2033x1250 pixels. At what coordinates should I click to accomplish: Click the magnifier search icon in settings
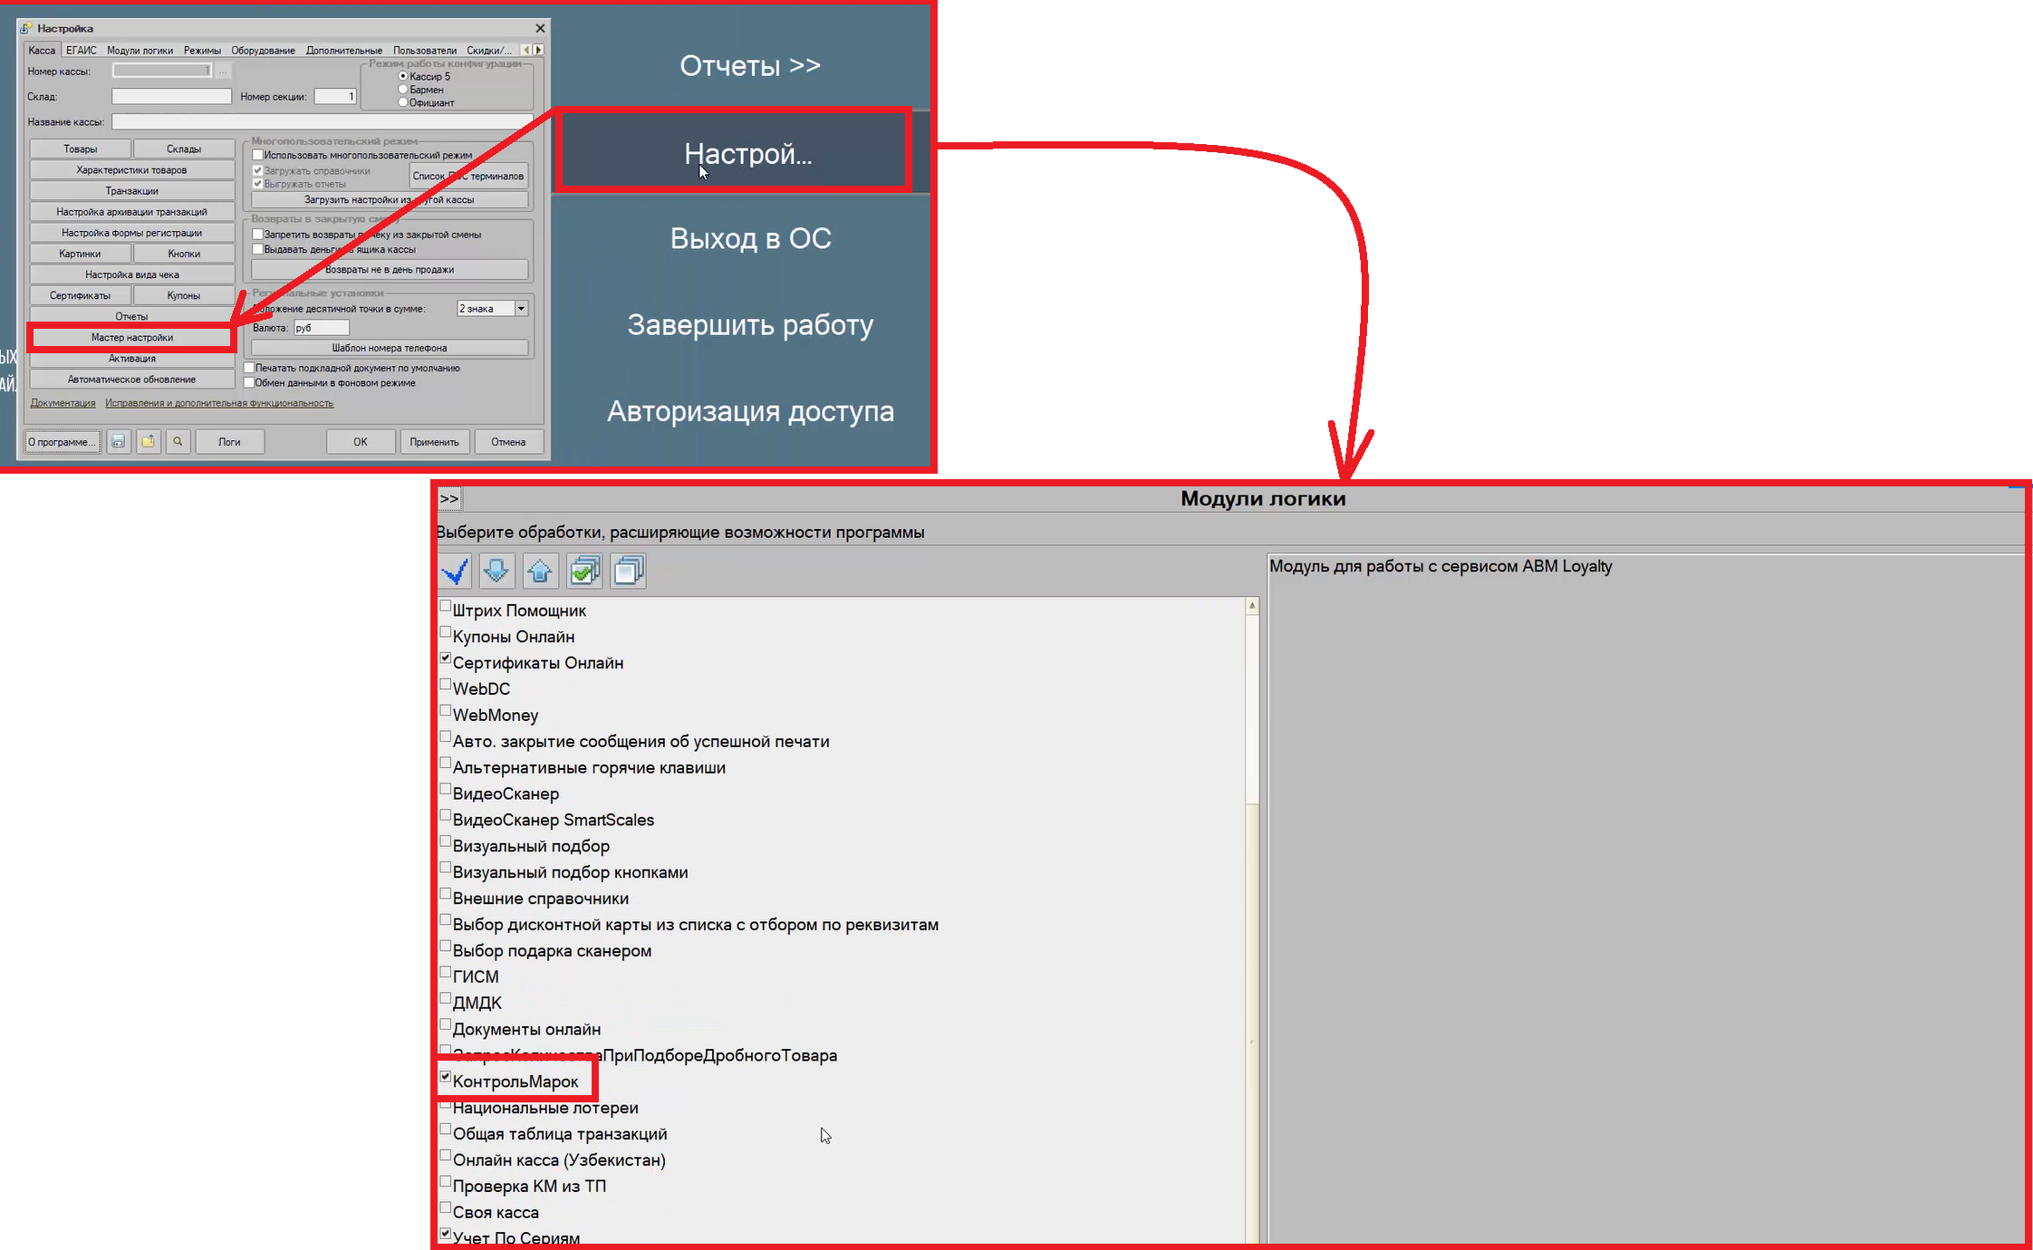pyautogui.click(x=178, y=442)
